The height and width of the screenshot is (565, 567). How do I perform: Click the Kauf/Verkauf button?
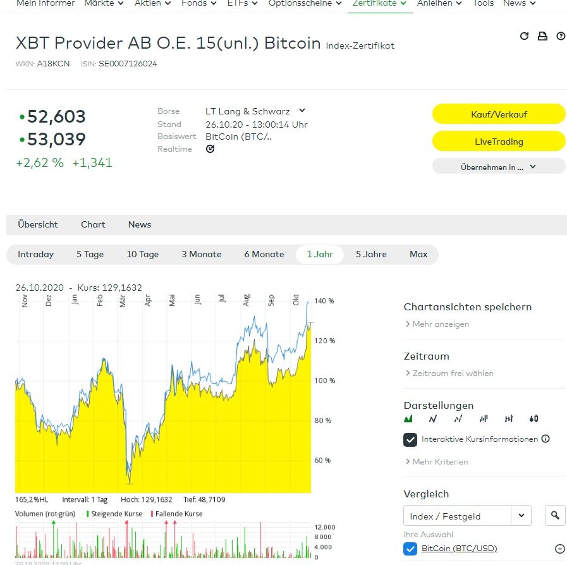(499, 114)
